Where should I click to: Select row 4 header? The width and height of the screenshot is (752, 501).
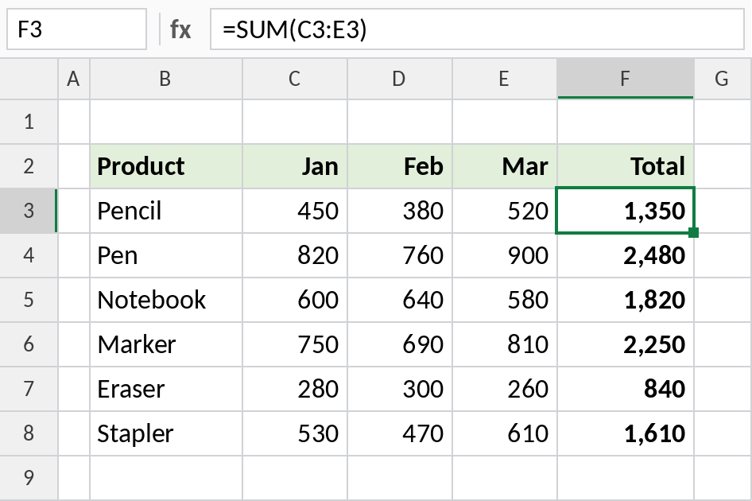29,255
